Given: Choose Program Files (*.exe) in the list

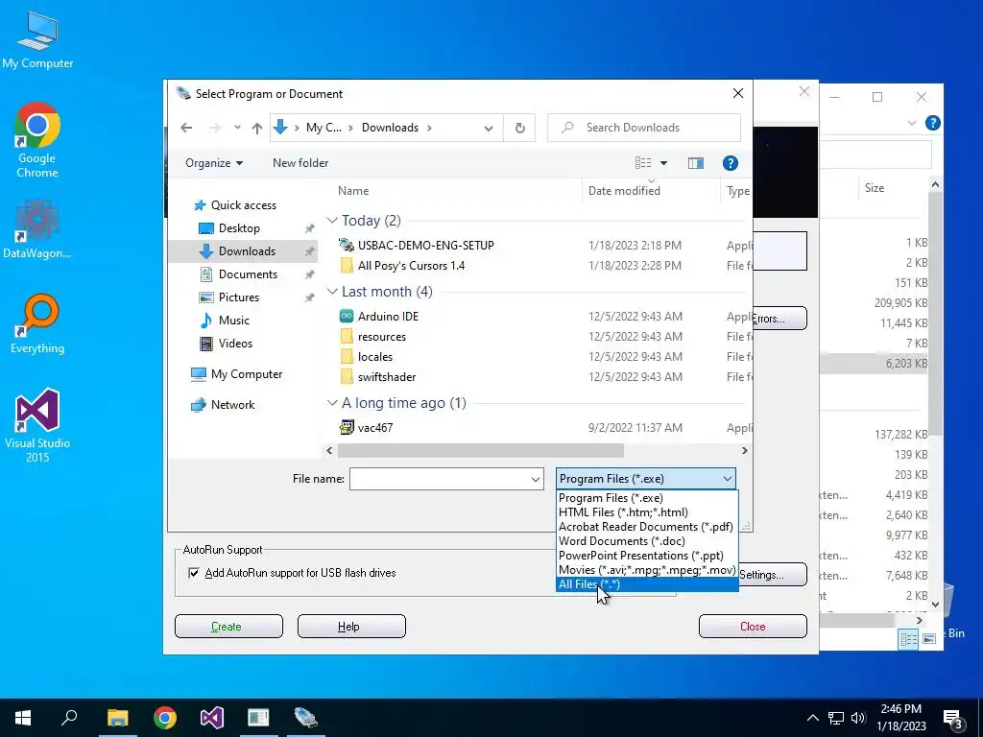Looking at the screenshot, I should click(x=647, y=498).
